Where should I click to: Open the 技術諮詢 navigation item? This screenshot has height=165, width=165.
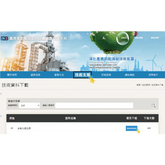coord(106,75)
